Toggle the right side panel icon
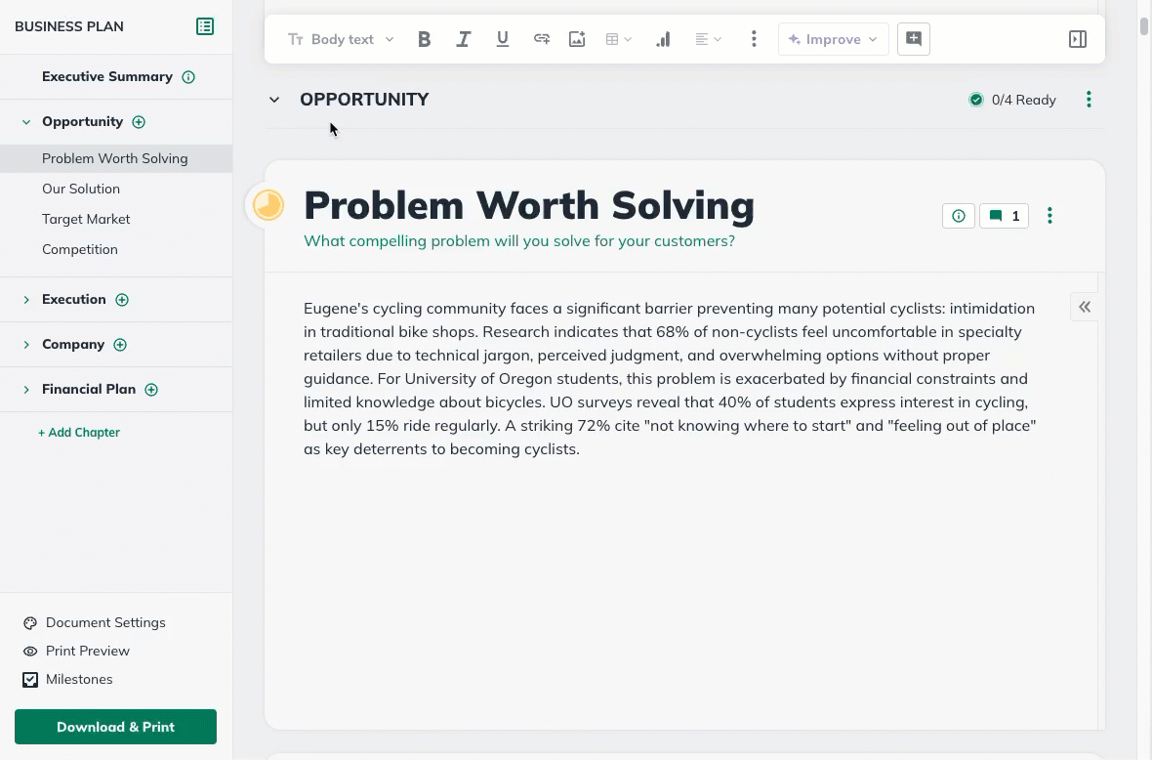 point(1078,39)
